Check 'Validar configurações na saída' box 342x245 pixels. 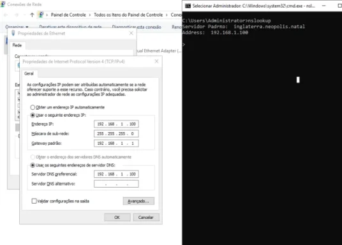pyautogui.click(x=34, y=201)
